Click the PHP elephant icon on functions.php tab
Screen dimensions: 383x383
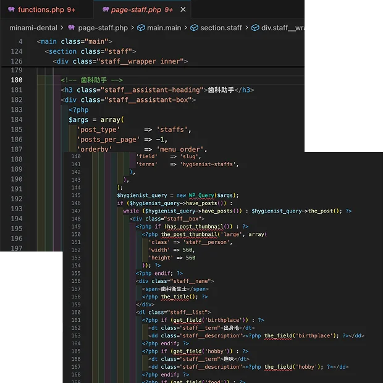click(x=11, y=9)
